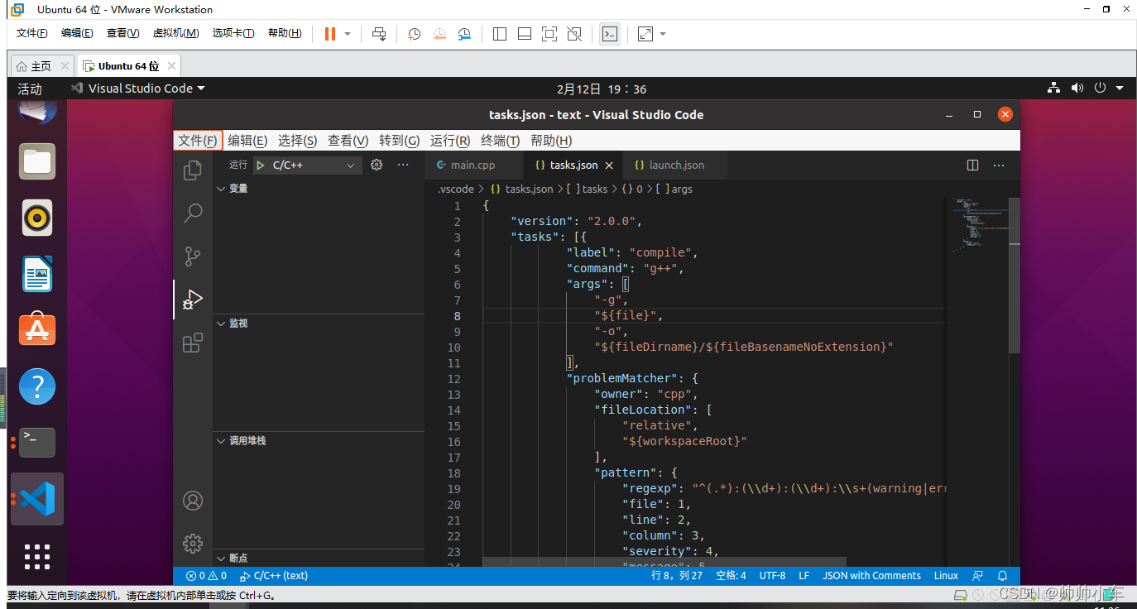Click the notifications bell in status bar
Viewport: 1137px width, 609px height.
pyautogui.click(x=1002, y=576)
